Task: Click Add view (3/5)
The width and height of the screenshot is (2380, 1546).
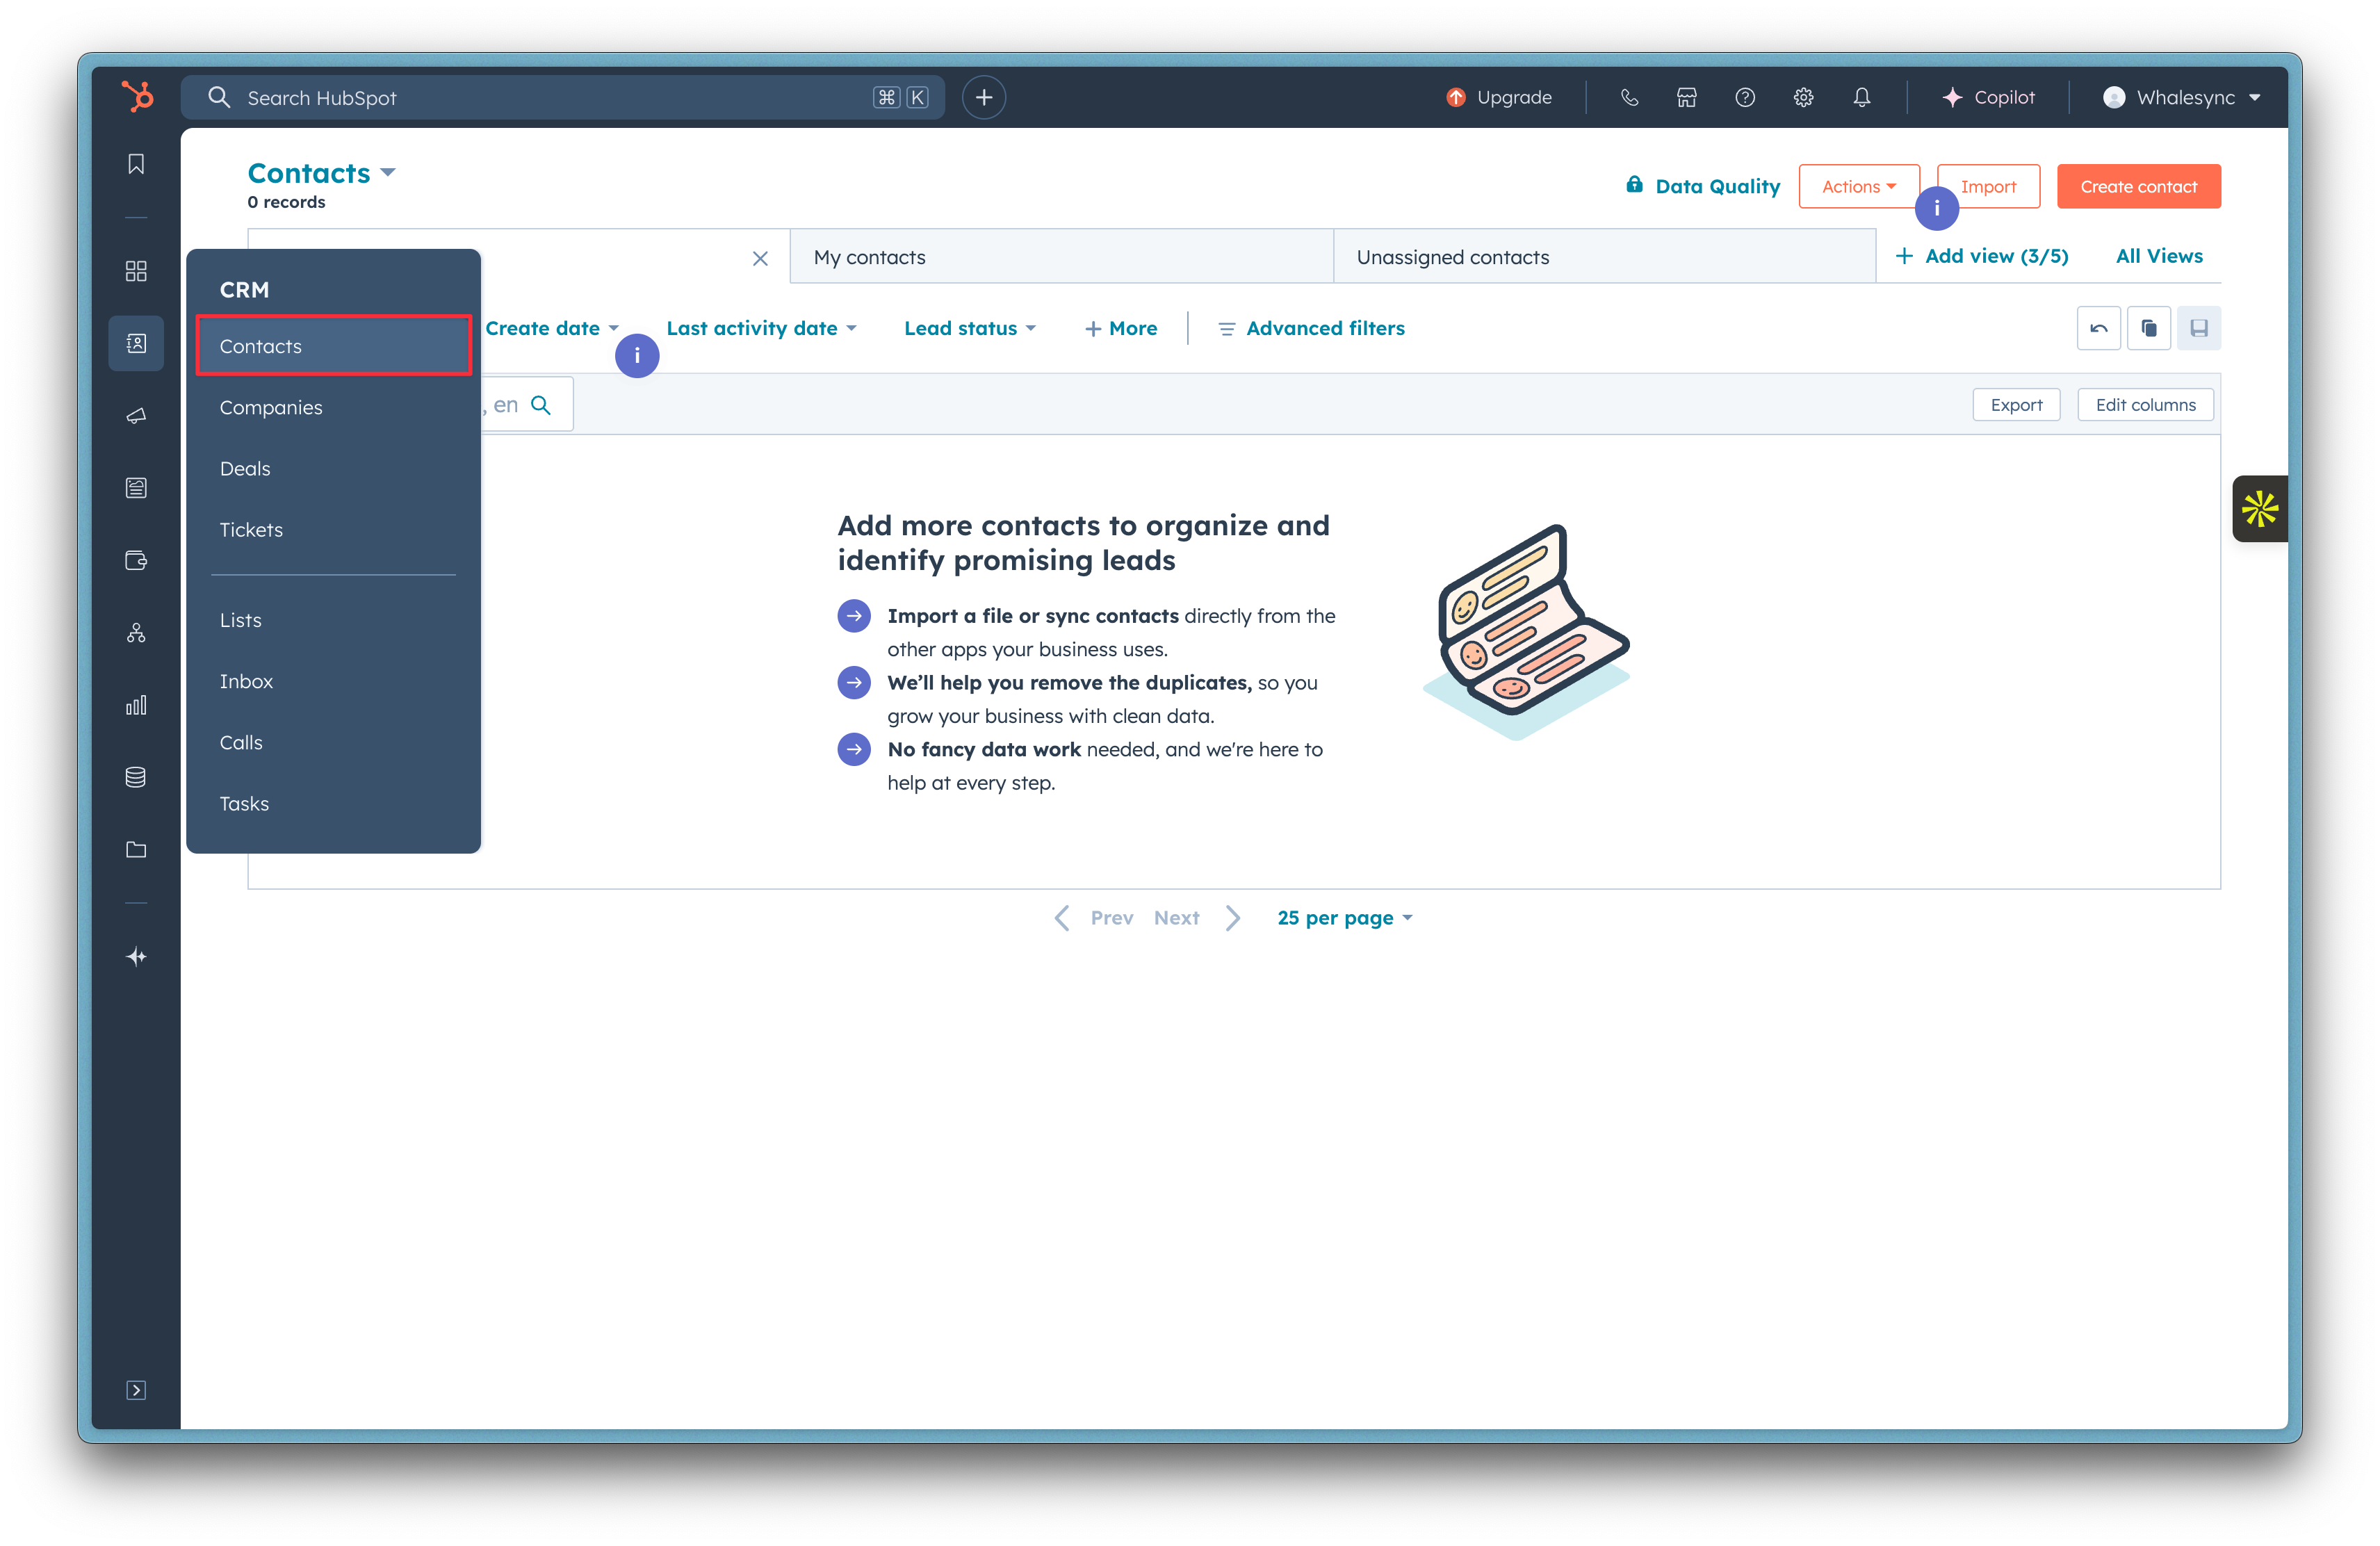Action: 1982,256
